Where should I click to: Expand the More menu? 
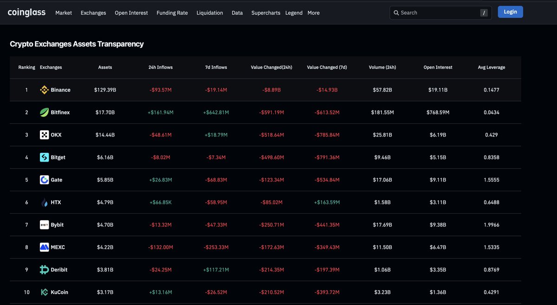coord(313,13)
